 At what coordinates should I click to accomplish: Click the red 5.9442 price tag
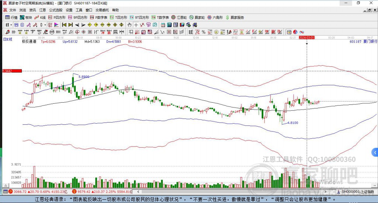click(x=12, y=71)
